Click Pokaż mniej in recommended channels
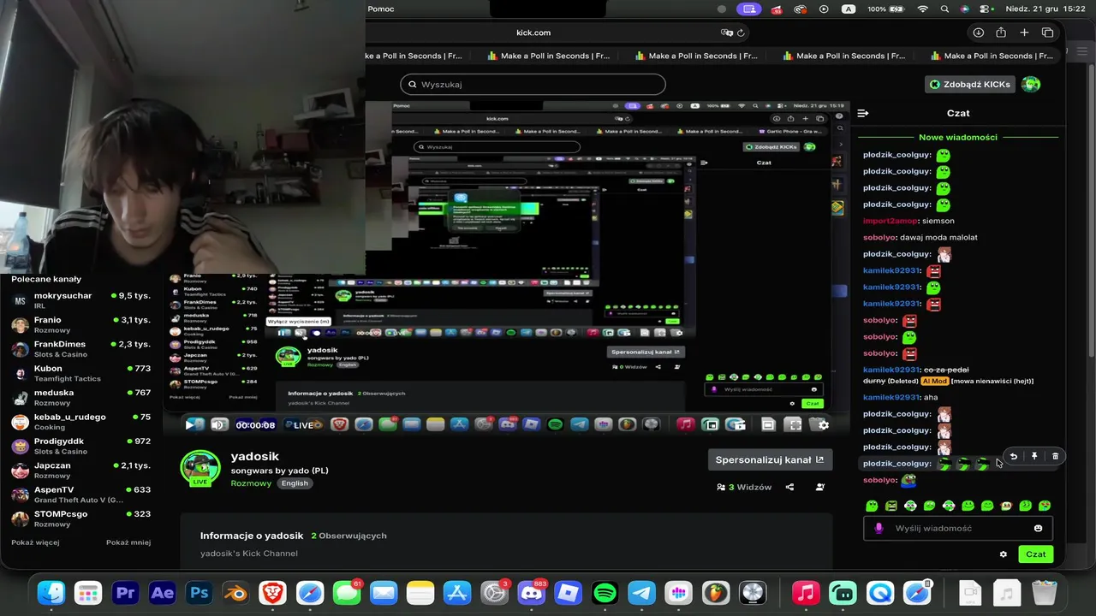Viewport: 1096px width, 616px height. pos(128,542)
